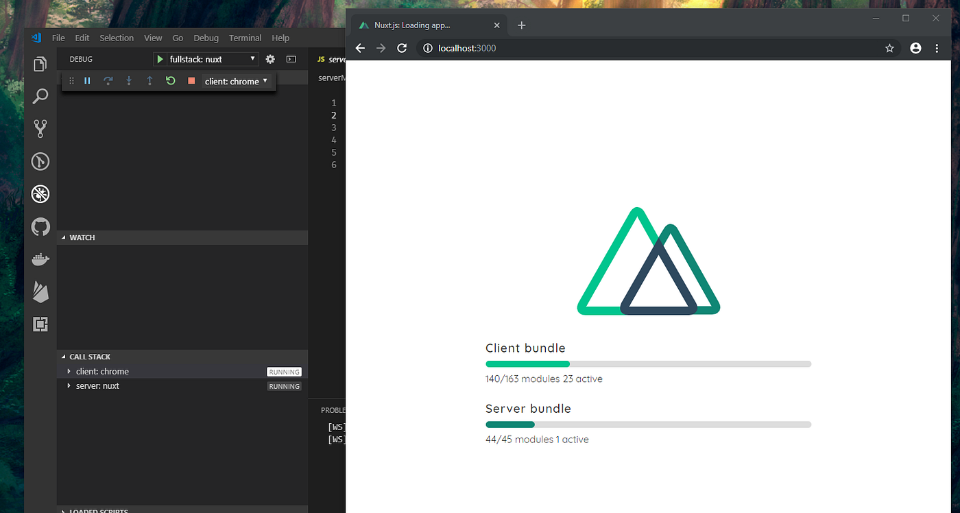Open Source Control from the activity bar

40,128
